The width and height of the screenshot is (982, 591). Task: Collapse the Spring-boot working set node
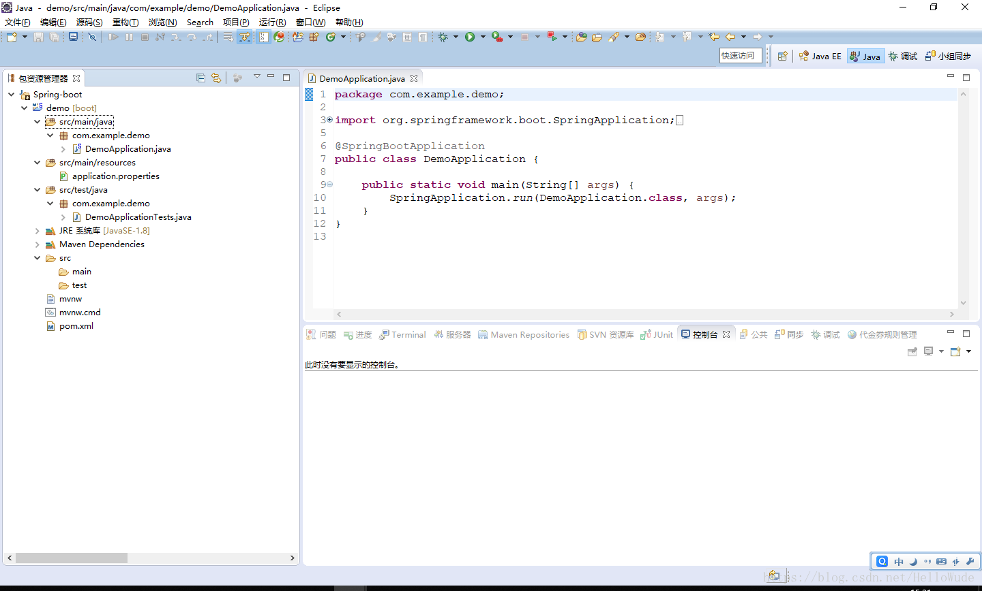(11, 95)
